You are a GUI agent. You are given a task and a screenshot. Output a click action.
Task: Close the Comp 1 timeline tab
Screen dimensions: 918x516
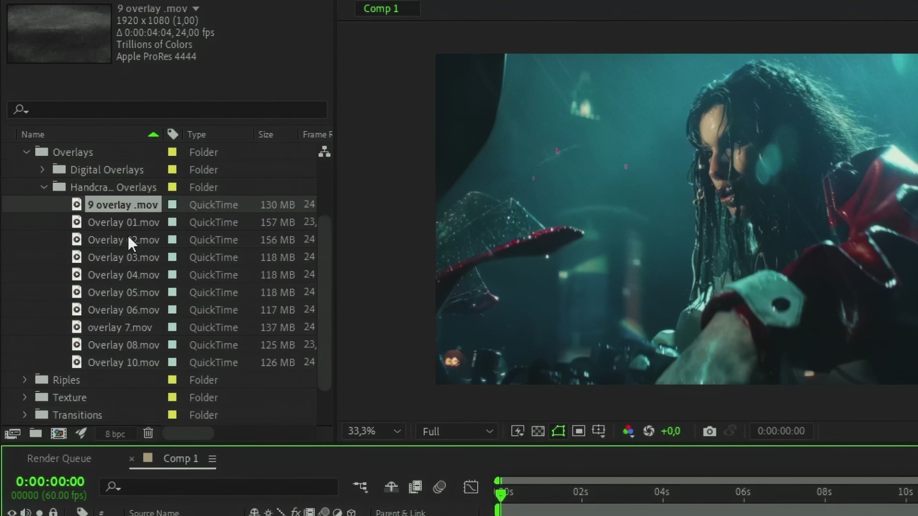pyautogui.click(x=131, y=459)
